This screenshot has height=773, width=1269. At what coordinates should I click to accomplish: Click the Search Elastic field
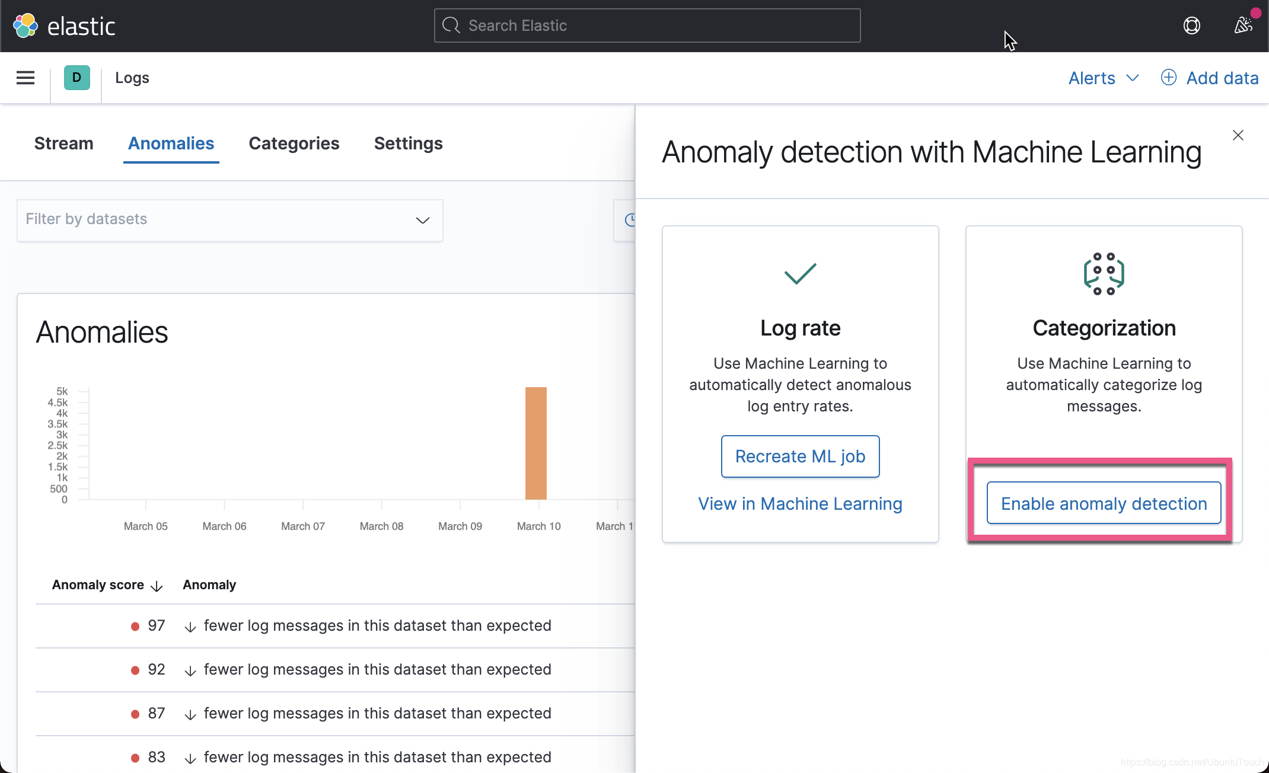pos(647,25)
